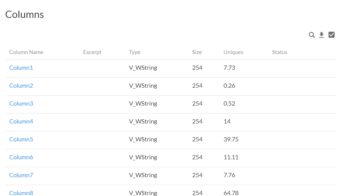Click the Columns page heading

point(24,14)
